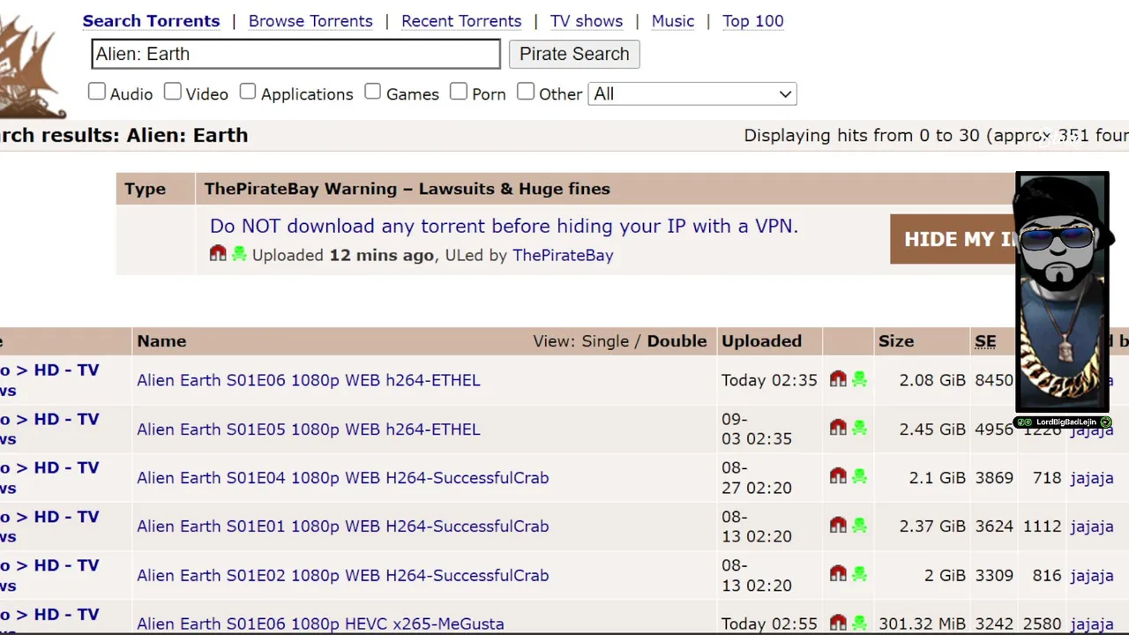The image size is (1129, 635).
Task: Switch to Double view
Action: coord(677,341)
